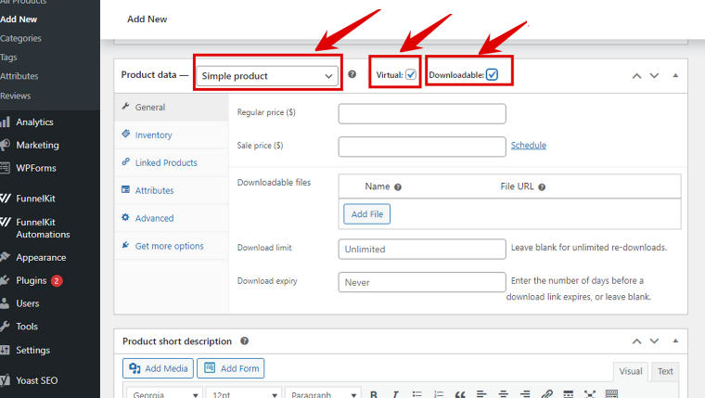Insert a numbered list
Image resolution: width=705 pixels, height=398 pixels.
tap(439, 394)
